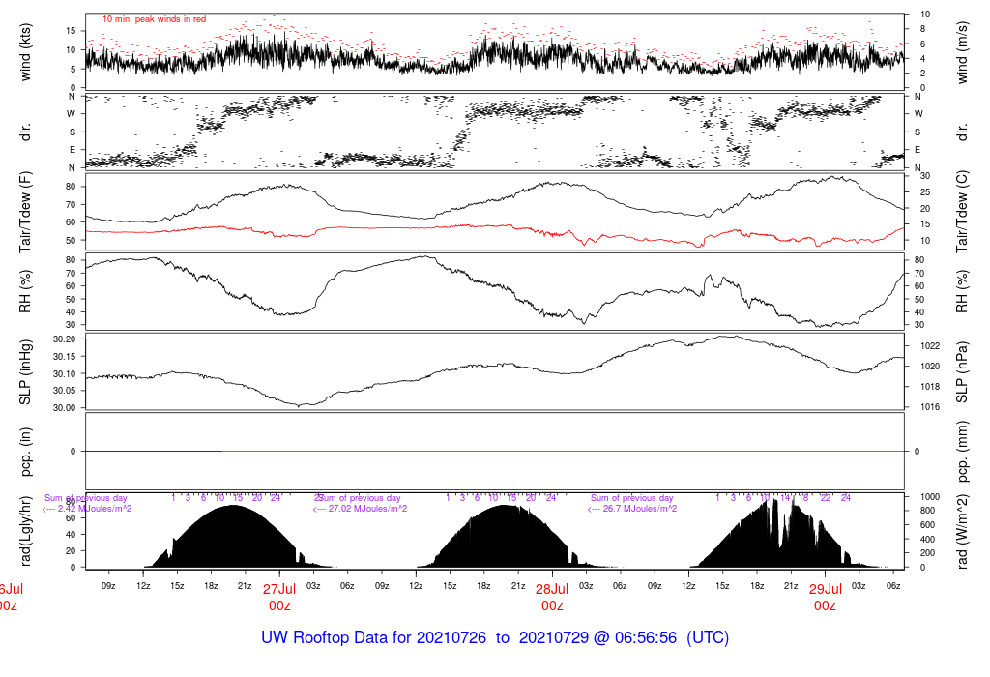Click the '8' tick on the wind (m/s) axis
Screen dimensions: 990x677
click(x=923, y=29)
